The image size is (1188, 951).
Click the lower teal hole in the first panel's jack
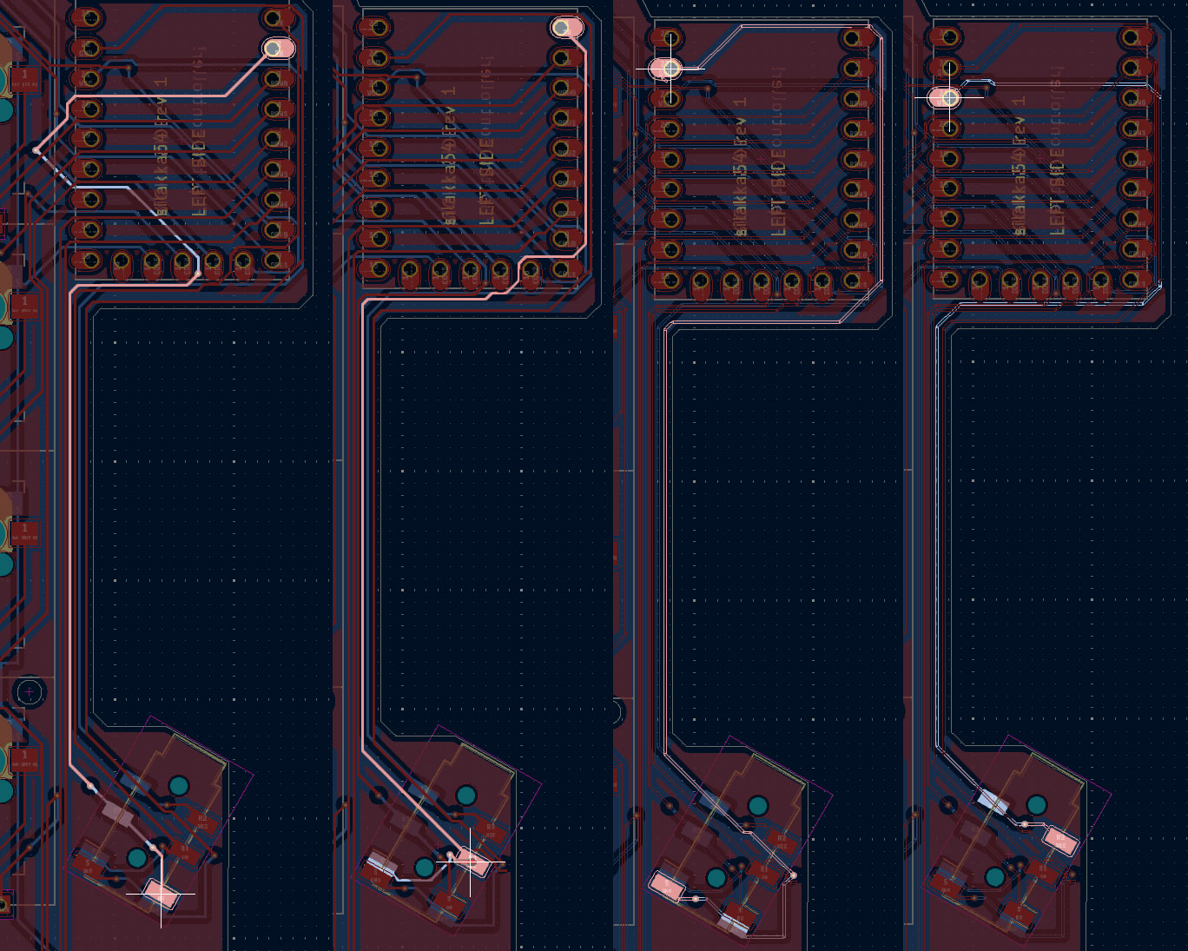[x=137, y=858]
